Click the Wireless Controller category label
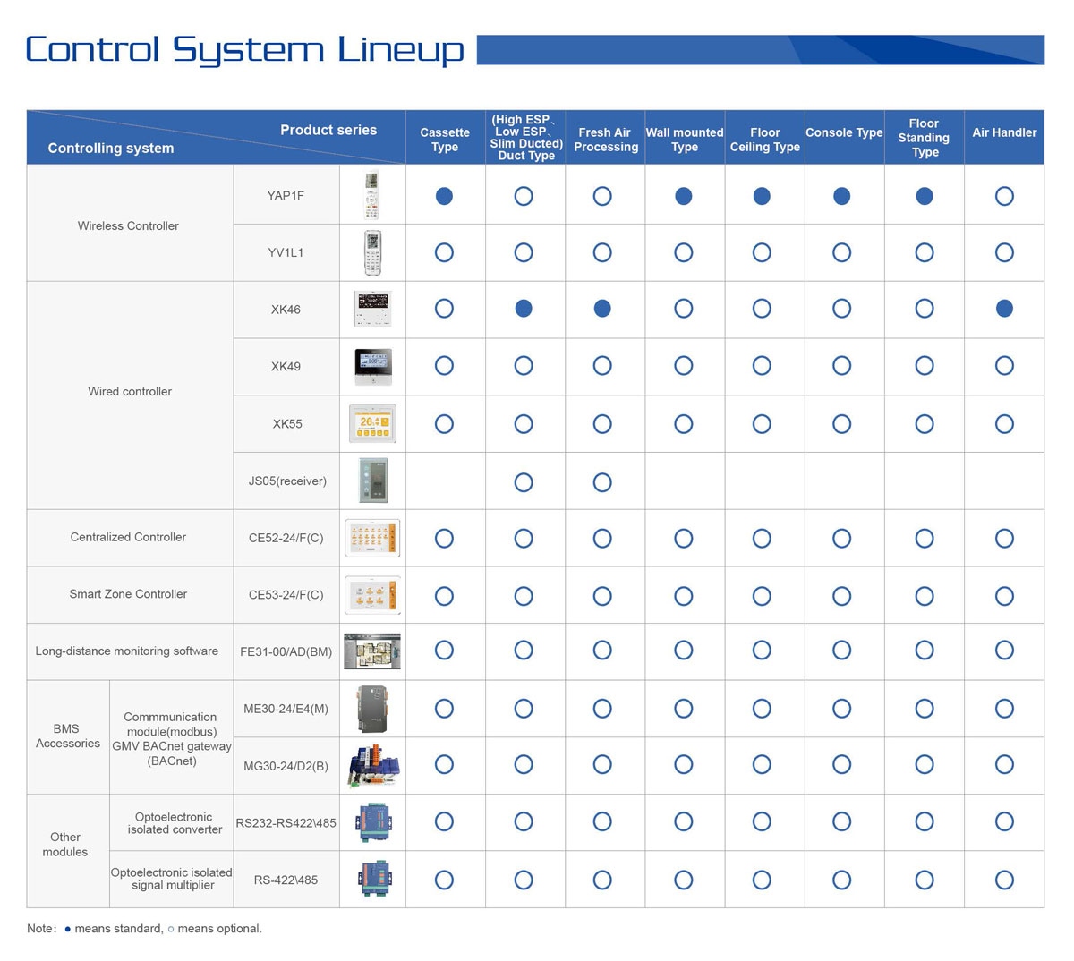This screenshot has height=961, width=1074. coord(128,226)
